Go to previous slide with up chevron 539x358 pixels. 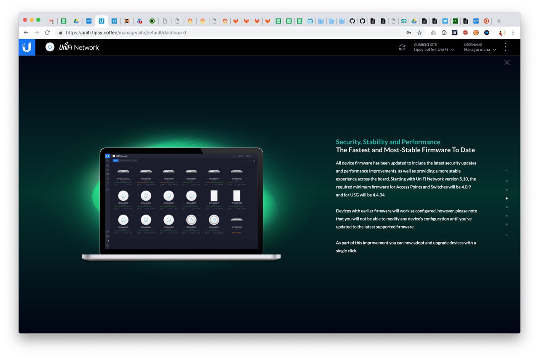click(507, 170)
